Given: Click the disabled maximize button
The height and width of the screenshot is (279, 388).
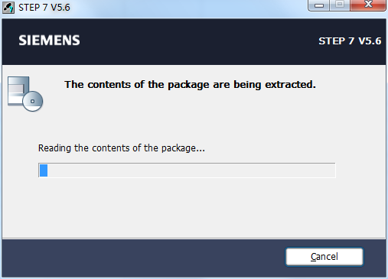Looking at the screenshot, I should tap(340, 5).
